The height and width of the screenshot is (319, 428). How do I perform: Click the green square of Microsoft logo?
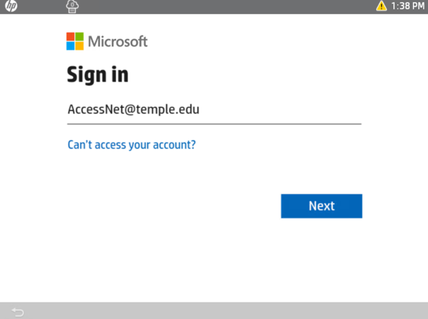(x=79, y=37)
